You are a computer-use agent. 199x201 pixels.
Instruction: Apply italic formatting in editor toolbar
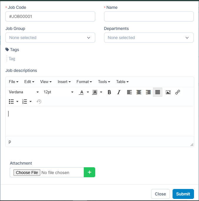[119, 92]
